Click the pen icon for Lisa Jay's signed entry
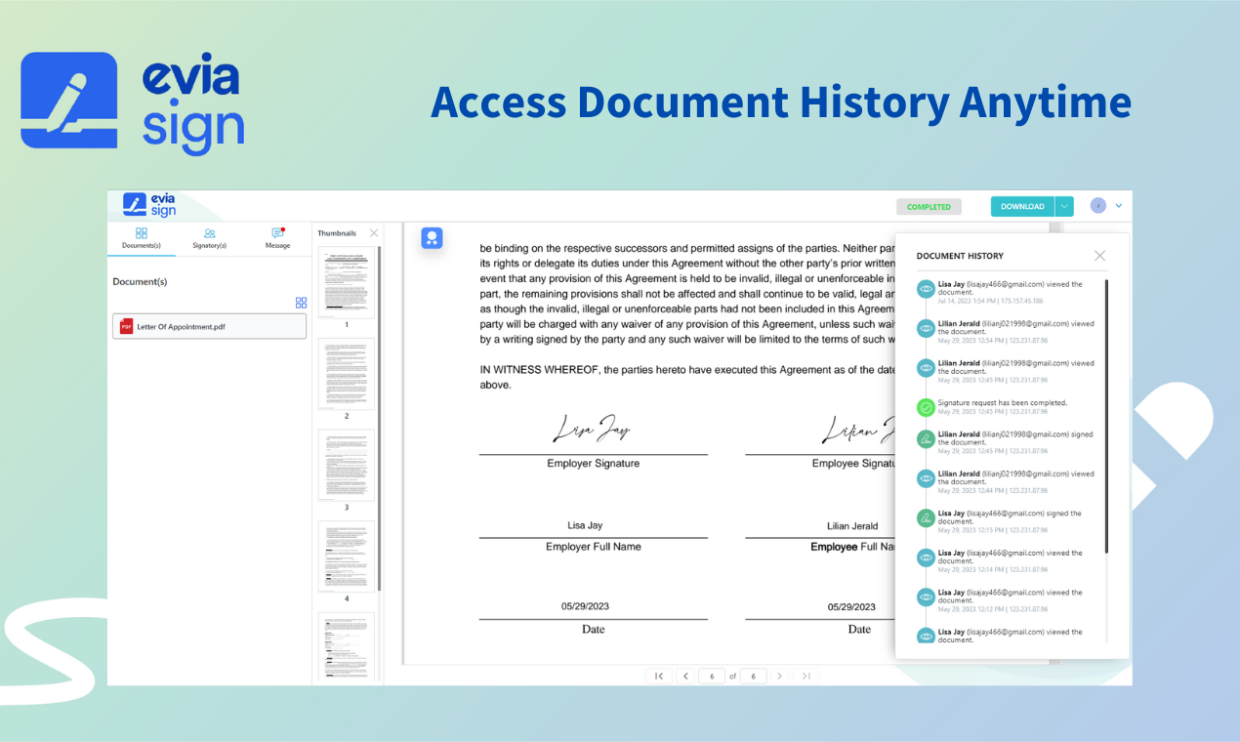The width and height of the screenshot is (1240, 742). (x=926, y=518)
